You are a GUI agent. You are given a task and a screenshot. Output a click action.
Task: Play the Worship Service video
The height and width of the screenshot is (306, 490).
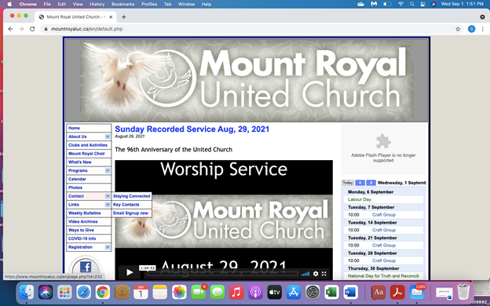[x=129, y=272]
